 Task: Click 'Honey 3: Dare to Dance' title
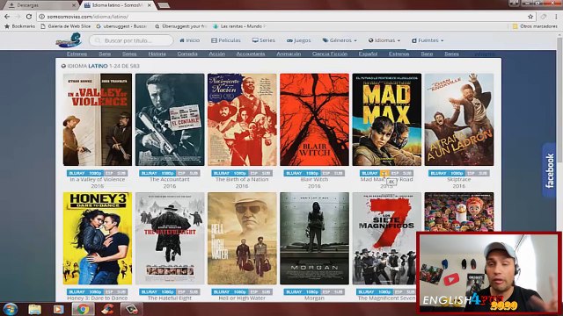[x=98, y=298]
